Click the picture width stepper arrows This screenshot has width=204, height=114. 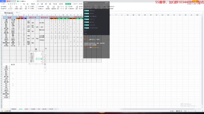point(36,9)
